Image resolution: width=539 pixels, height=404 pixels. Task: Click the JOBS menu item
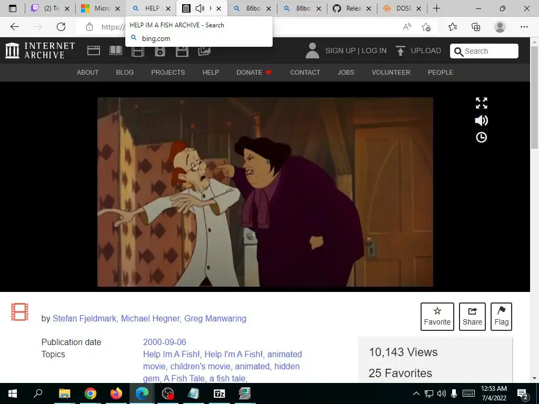click(346, 73)
